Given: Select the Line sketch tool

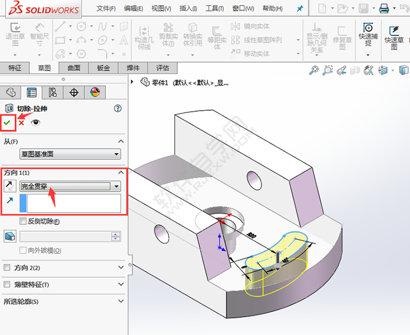Looking at the screenshot, I should 60,26.
